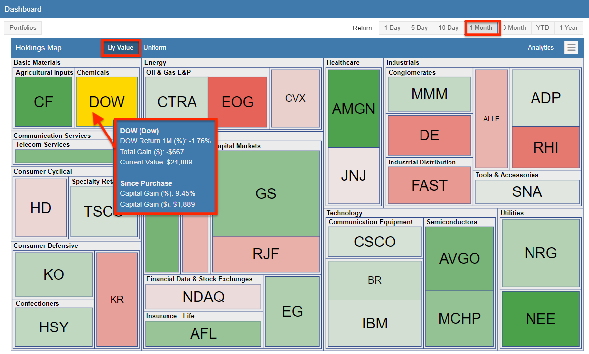Click the Communication Services sector header

click(x=52, y=136)
